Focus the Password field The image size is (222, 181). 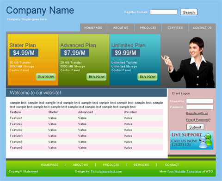200,107
